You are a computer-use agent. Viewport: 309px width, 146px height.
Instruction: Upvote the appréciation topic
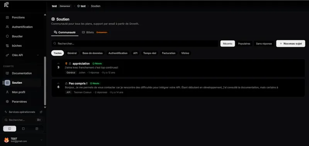[x=58, y=63]
